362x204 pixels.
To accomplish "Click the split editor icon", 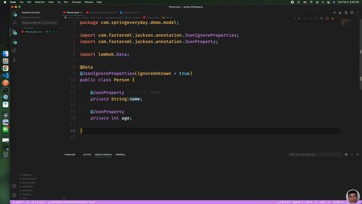I will pos(352,12).
